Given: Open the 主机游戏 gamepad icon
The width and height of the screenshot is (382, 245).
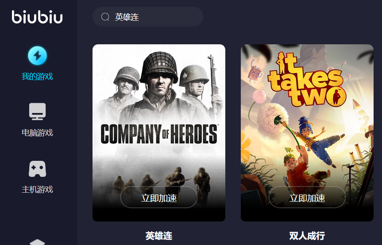Looking at the screenshot, I should point(37,169).
